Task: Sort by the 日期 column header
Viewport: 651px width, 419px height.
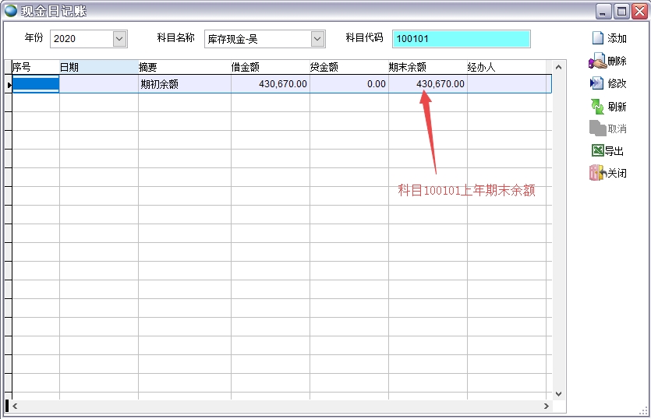Action: point(98,67)
